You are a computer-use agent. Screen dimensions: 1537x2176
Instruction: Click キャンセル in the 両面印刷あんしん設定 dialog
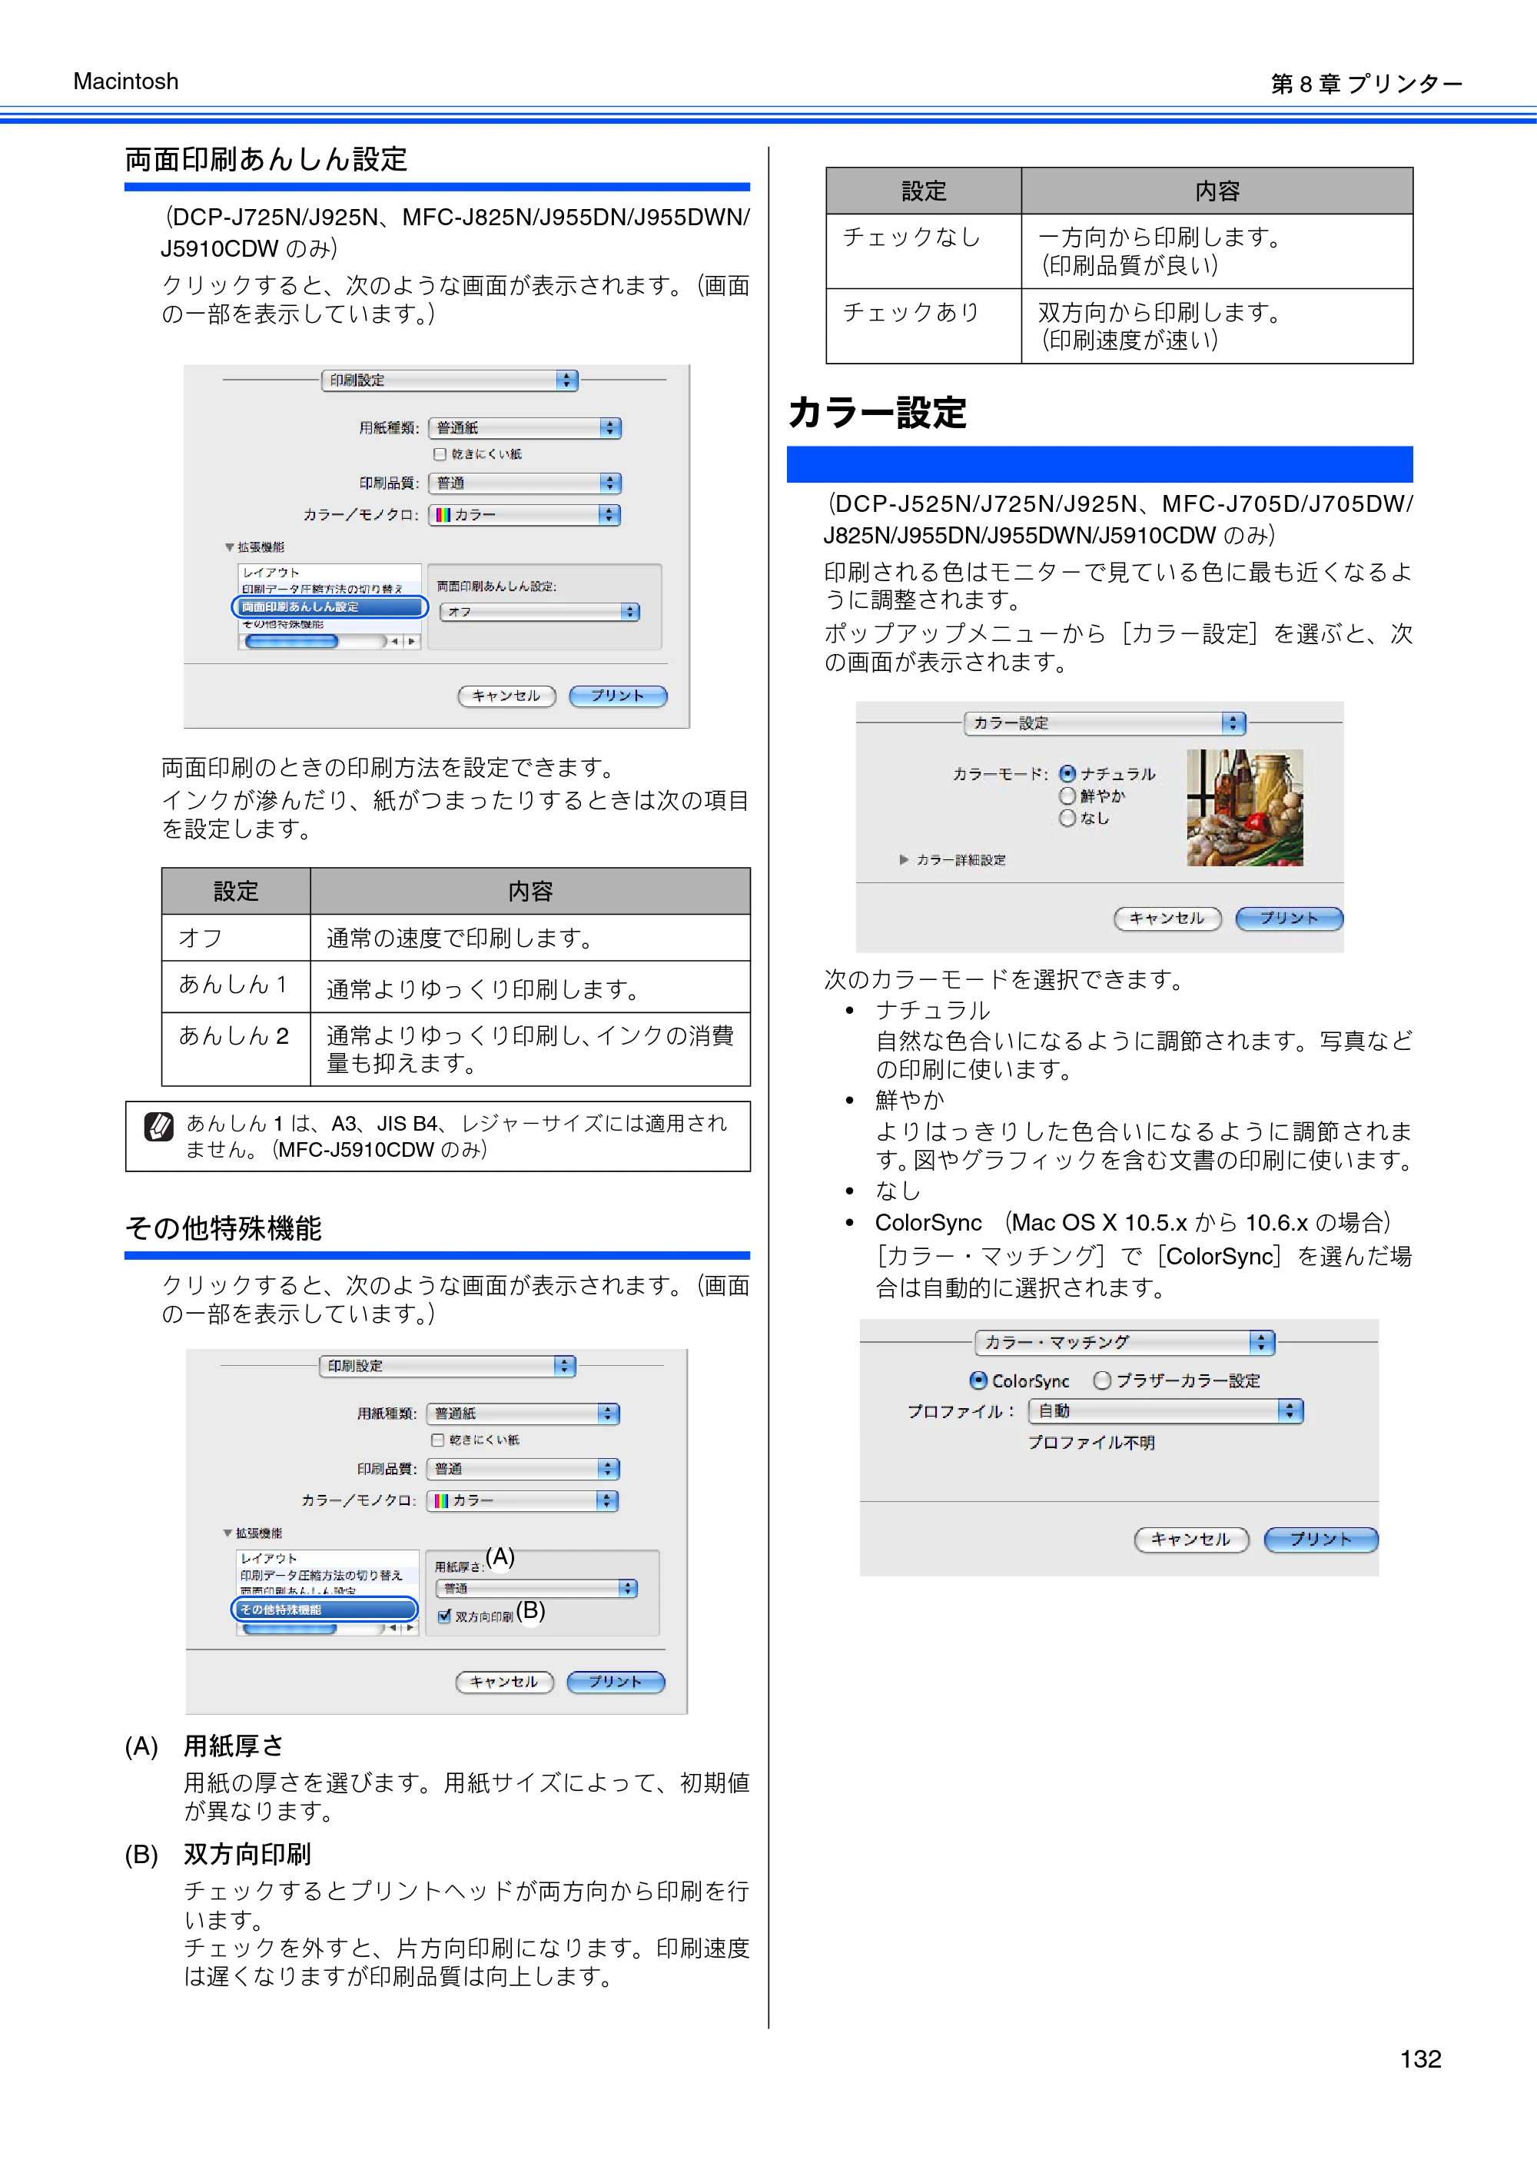coord(507,696)
